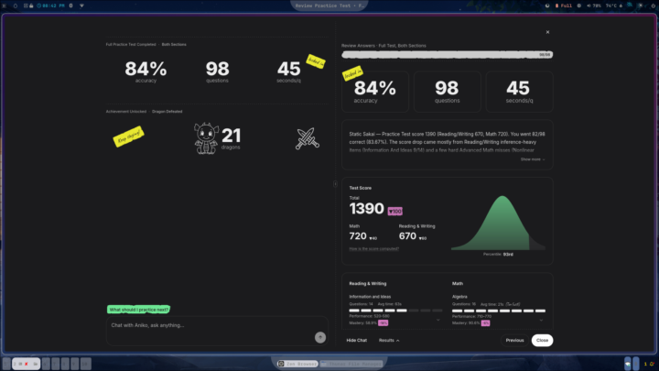Expand the Algebra section chevron
The height and width of the screenshot is (371, 659).
pyautogui.click(x=541, y=320)
